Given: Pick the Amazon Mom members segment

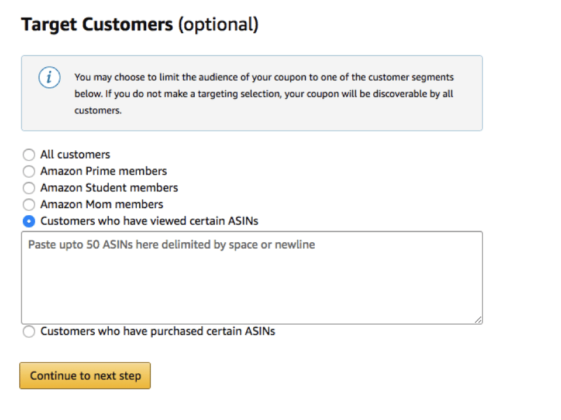Looking at the screenshot, I should tap(29, 205).
